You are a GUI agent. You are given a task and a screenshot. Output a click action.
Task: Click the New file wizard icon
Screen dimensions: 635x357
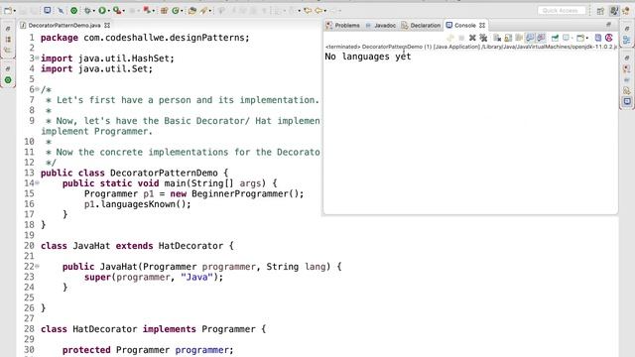[x=7, y=11]
